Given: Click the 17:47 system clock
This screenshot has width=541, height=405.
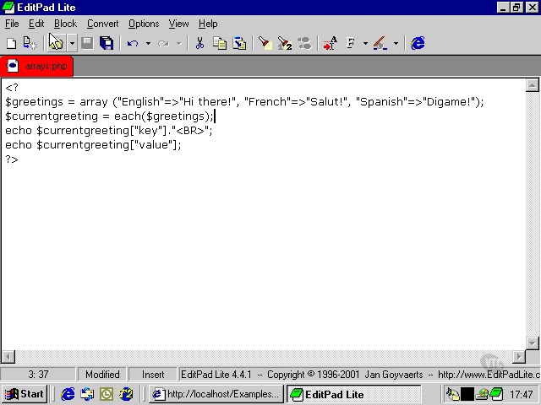Looking at the screenshot, I should pyautogui.click(x=521, y=394).
